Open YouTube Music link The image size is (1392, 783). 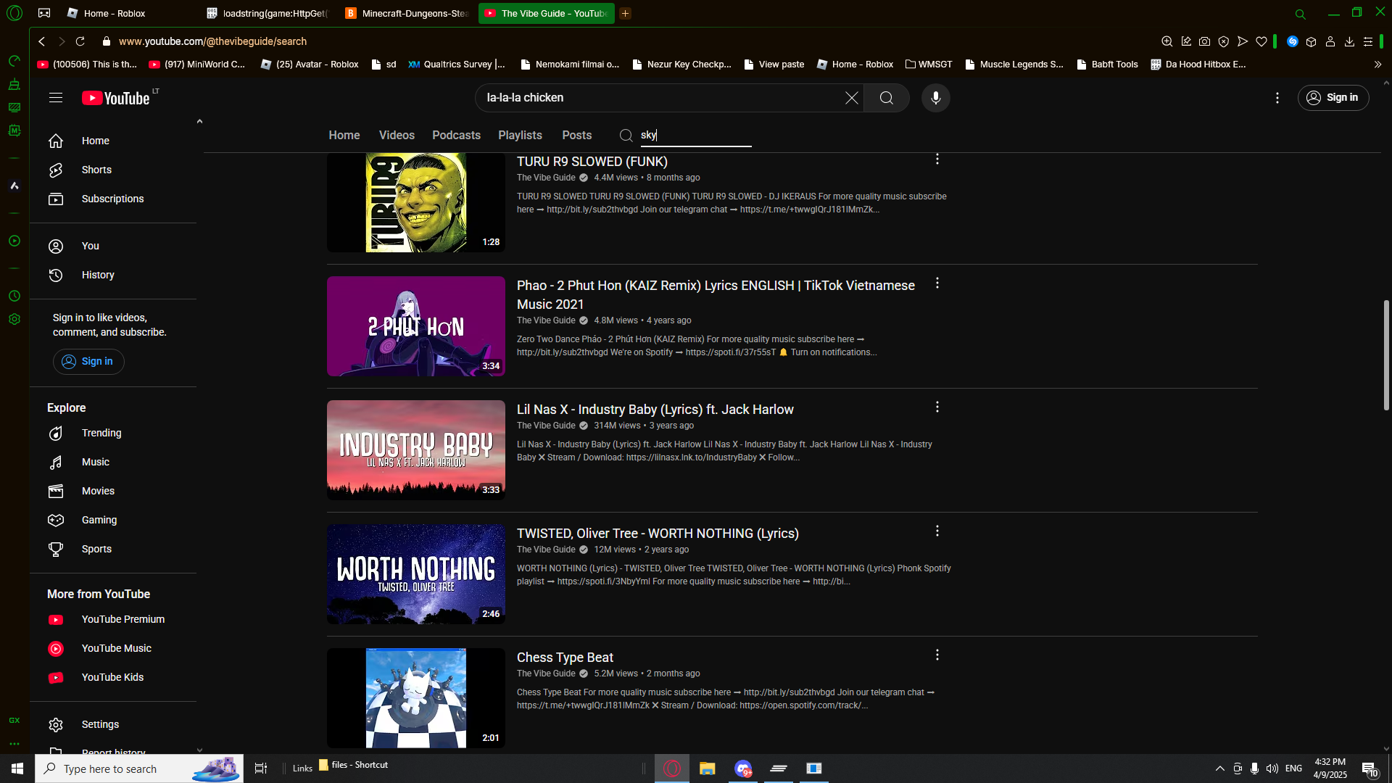click(x=115, y=648)
